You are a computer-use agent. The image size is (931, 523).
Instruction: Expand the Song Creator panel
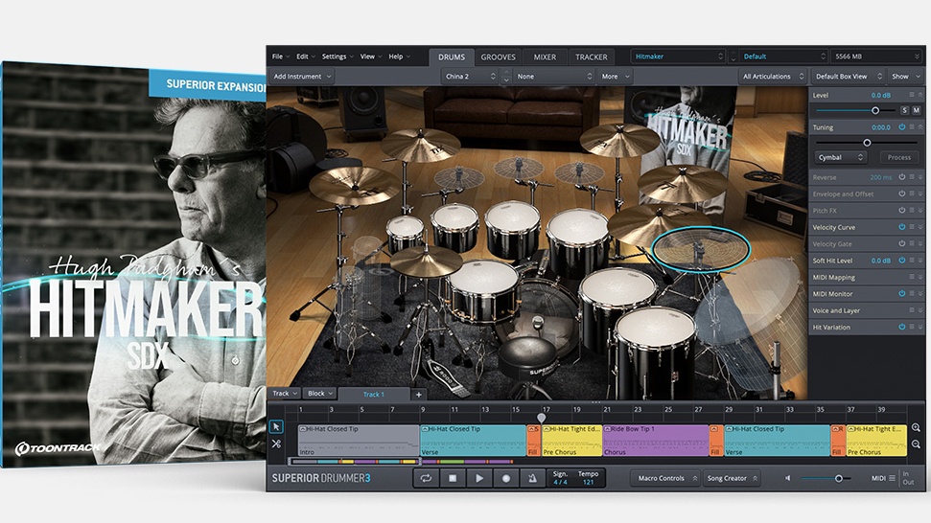732,478
